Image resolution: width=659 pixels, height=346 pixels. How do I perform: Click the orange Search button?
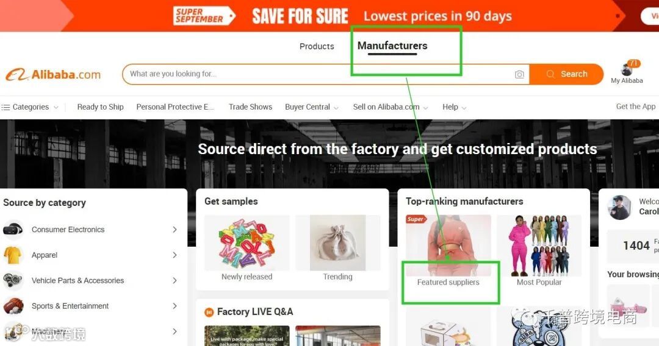coord(566,74)
